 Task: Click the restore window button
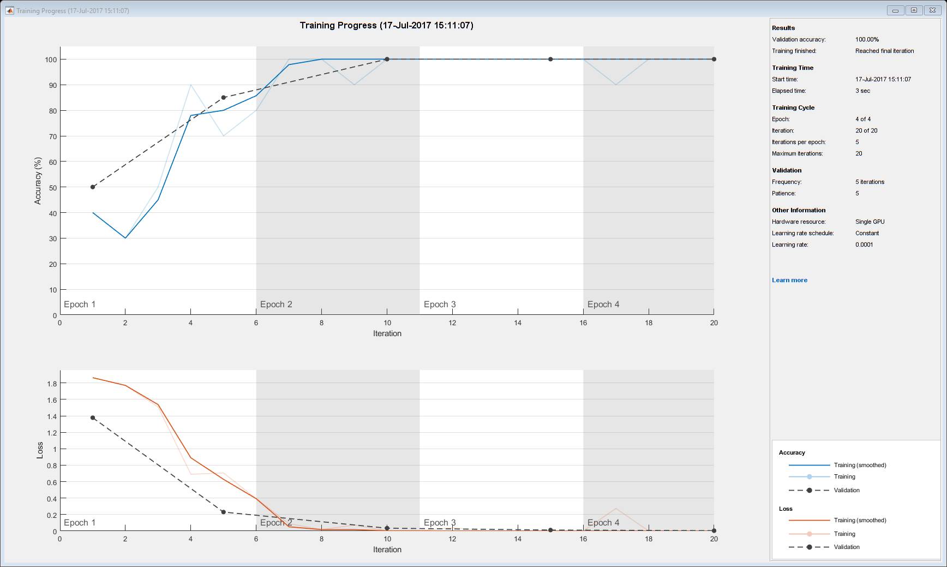coord(914,10)
